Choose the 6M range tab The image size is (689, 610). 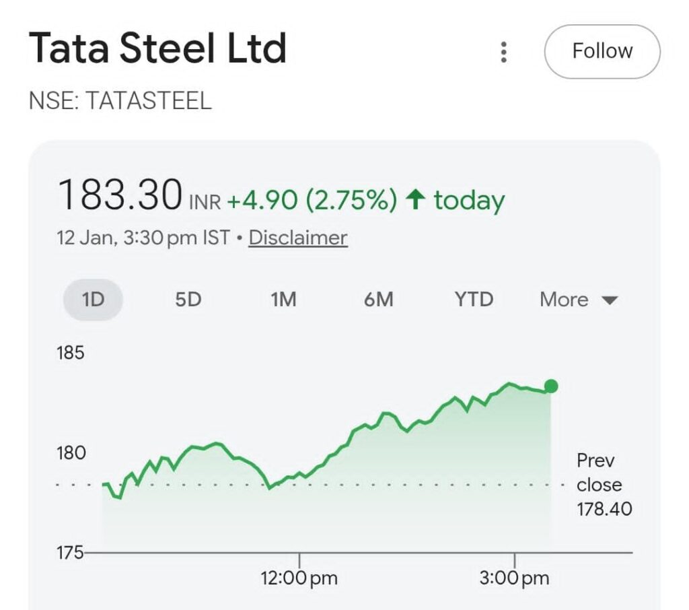[x=378, y=300]
